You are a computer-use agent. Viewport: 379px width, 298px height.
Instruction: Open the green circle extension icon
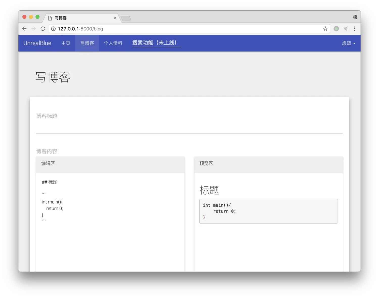coord(336,29)
